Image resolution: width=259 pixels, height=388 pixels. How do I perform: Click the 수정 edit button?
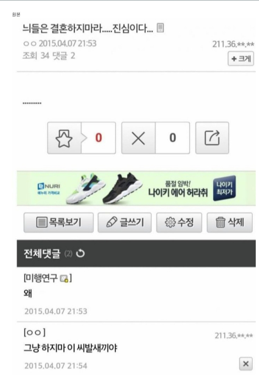(179, 222)
